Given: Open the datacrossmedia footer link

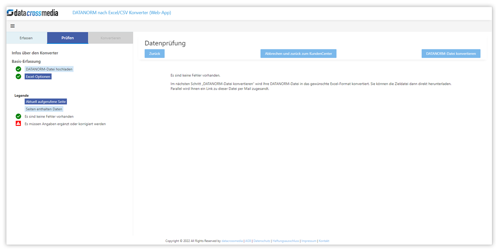Looking at the screenshot, I should pyautogui.click(x=232, y=241).
